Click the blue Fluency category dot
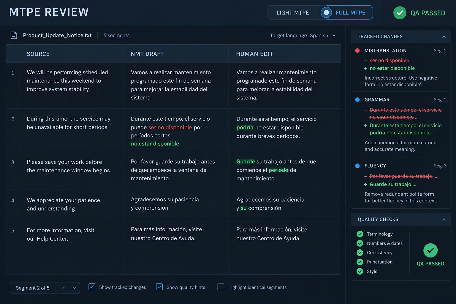The image size is (456, 304). point(357,166)
